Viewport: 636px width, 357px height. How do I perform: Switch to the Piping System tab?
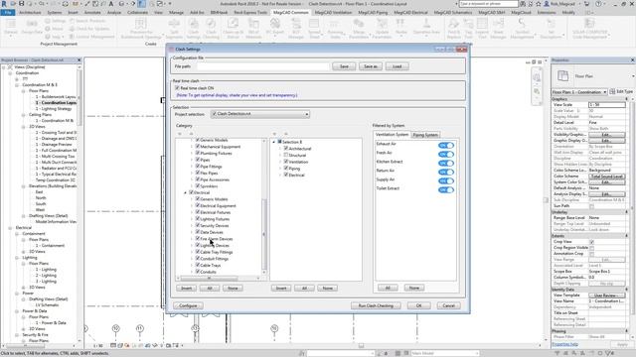(x=425, y=135)
